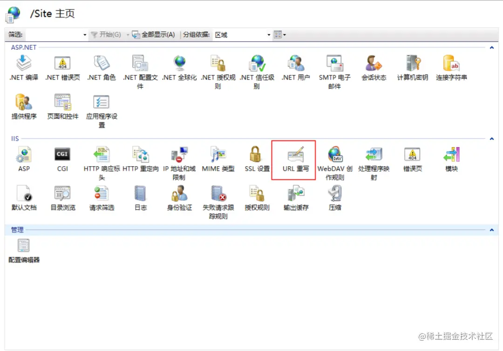Collapse the ASP.NET section
Image resolution: width=503 pixels, height=351 pixels.
point(491,47)
